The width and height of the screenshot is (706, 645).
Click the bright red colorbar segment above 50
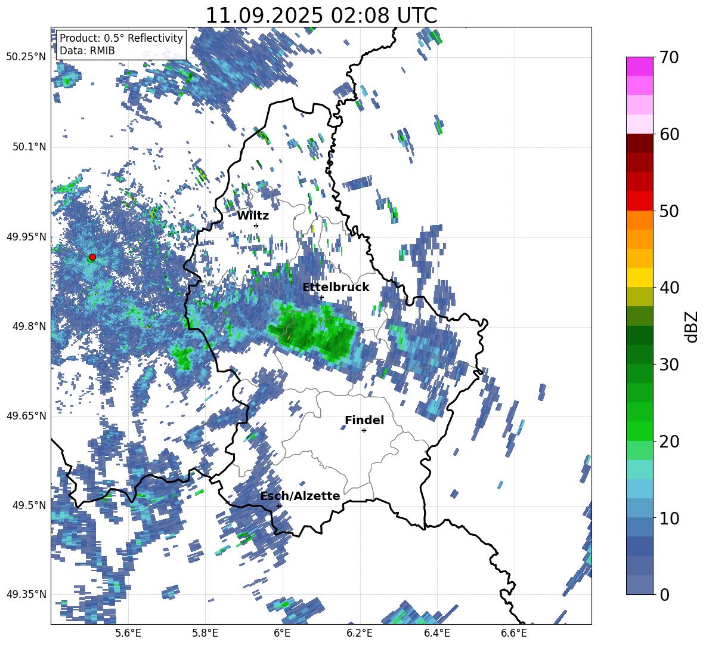pyautogui.click(x=639, y=201)
